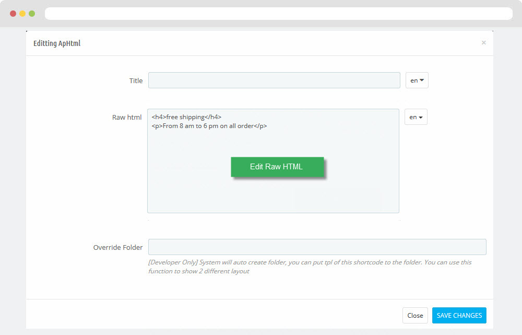Focus the Override Folder input field
522x335 pixels.
click(x=317, y=247)
